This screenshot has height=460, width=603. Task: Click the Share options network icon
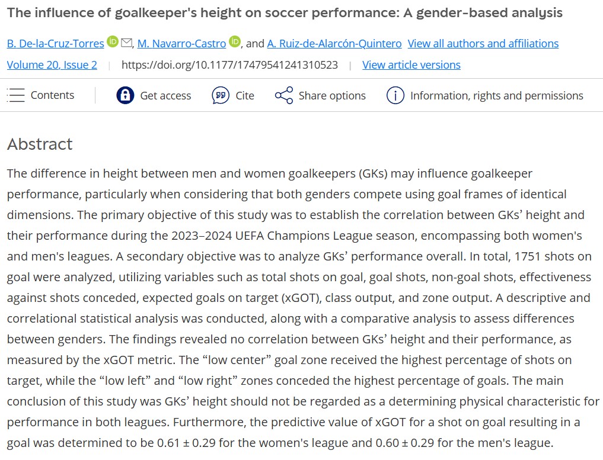coord(284,95)
